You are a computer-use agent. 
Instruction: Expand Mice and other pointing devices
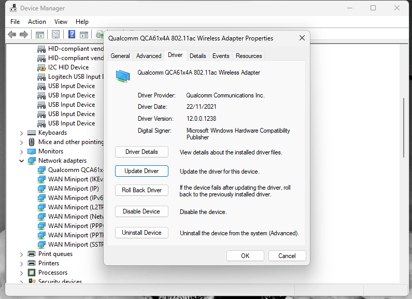[x=21, y=143]
